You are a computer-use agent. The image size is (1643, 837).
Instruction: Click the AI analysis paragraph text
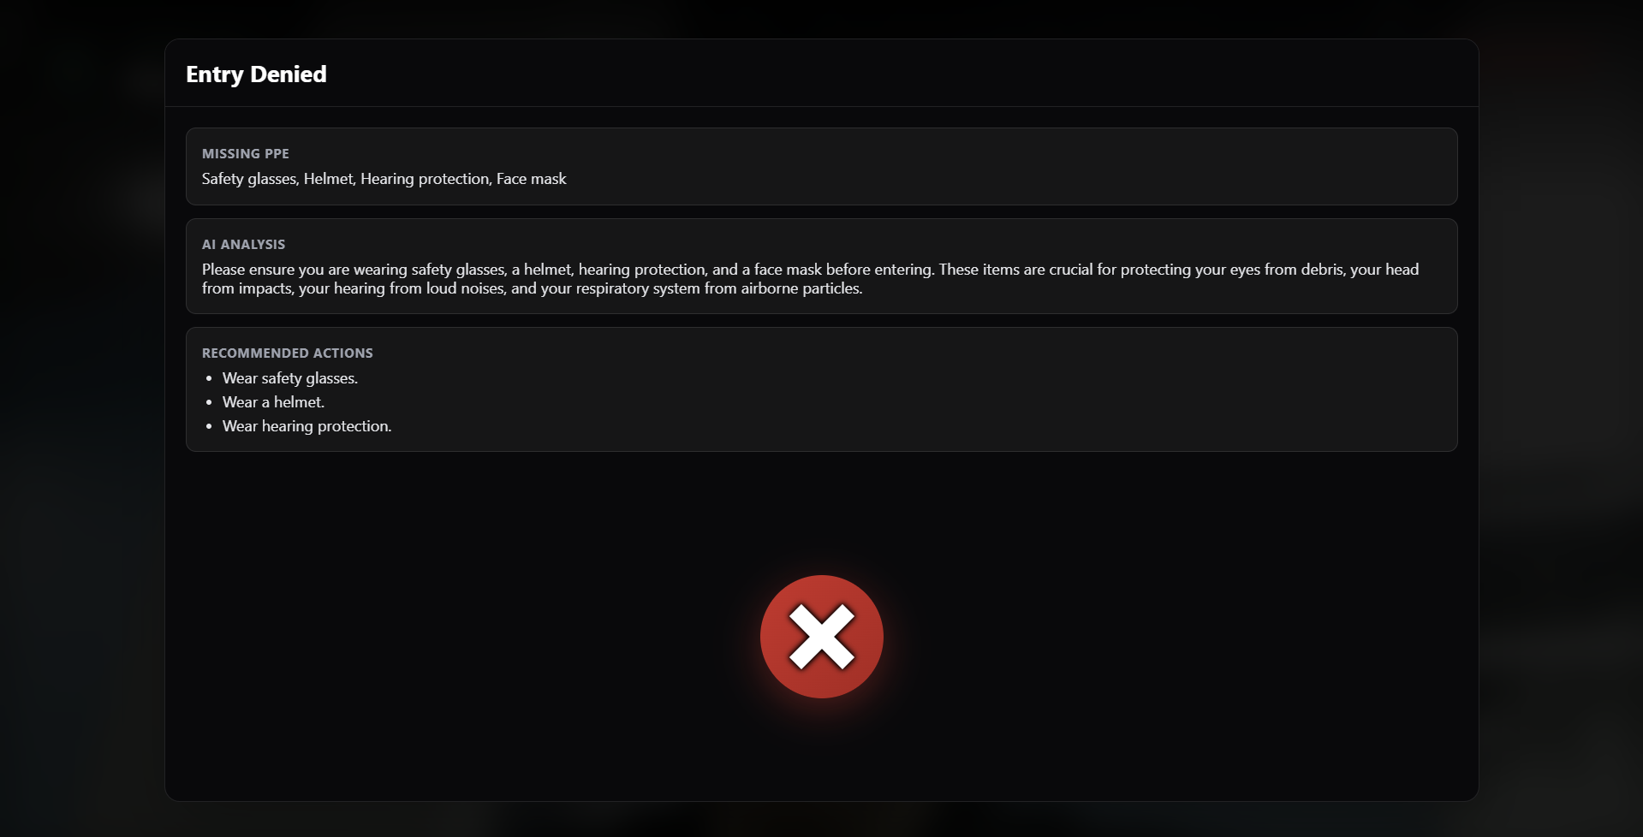[810, 279]
